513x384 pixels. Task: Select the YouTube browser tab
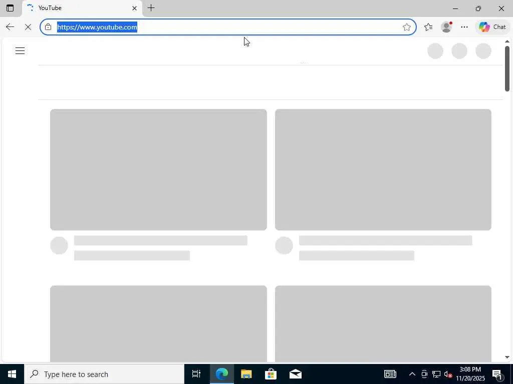coord(82,8)
